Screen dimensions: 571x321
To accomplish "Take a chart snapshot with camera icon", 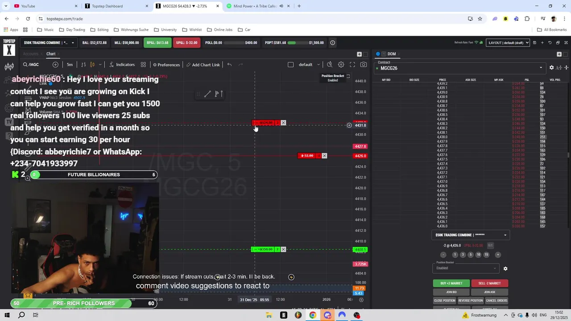I will 364,65.
